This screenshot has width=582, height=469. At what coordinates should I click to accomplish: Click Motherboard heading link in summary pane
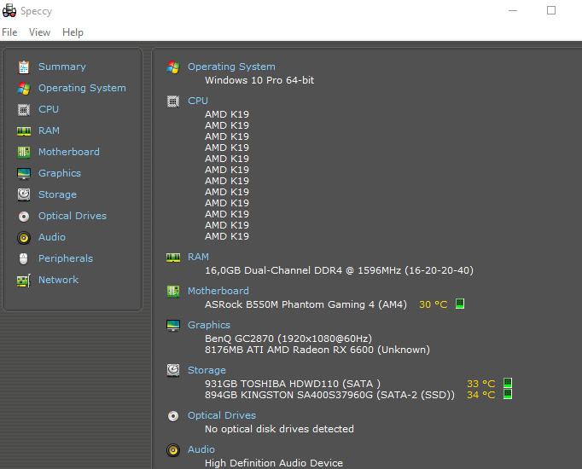pos(218,291)
